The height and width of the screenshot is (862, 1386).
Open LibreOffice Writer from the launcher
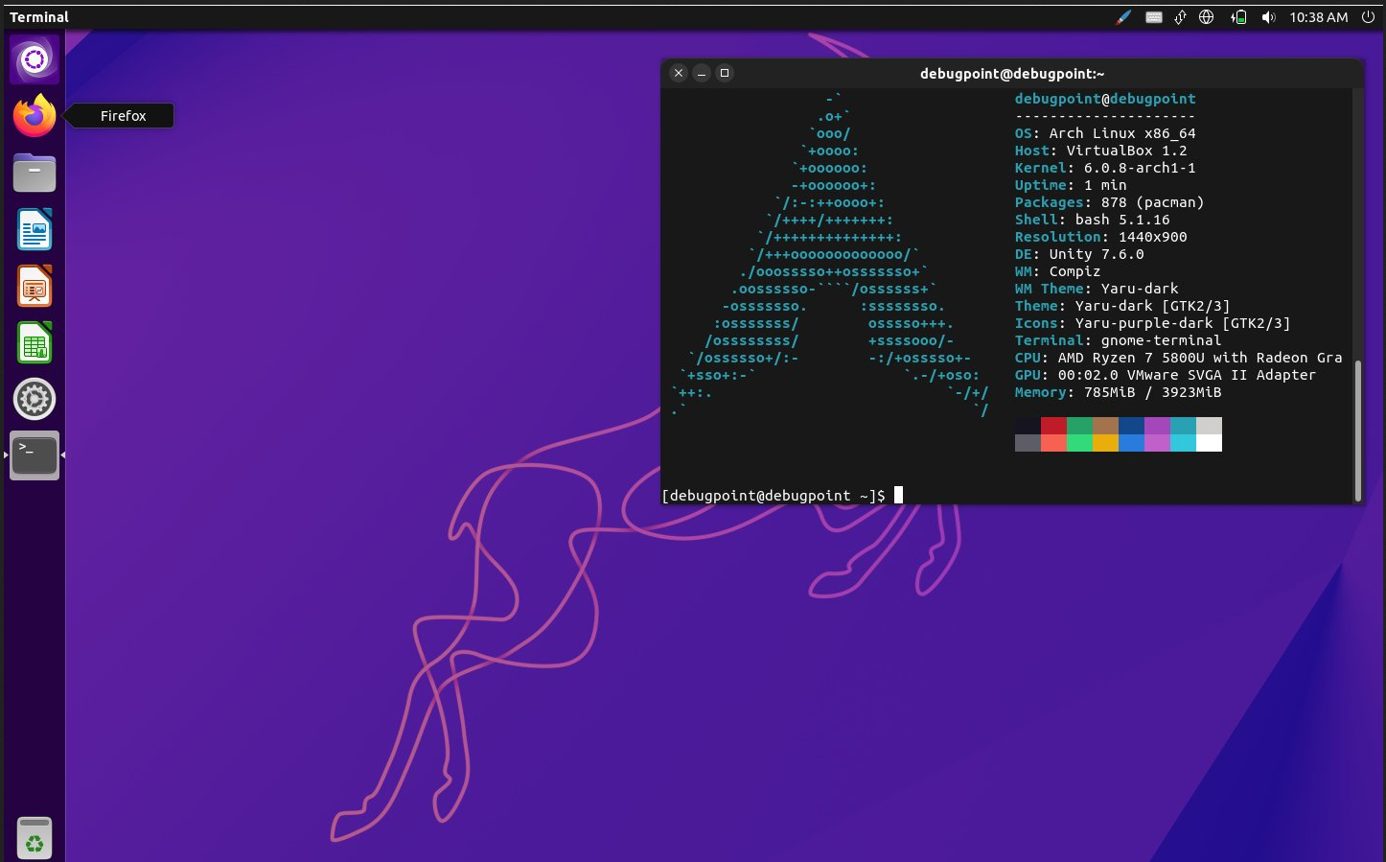point(35,230)
